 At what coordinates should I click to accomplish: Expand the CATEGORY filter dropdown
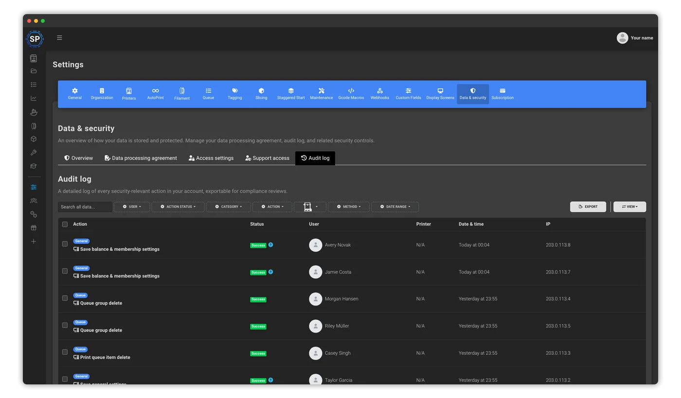tap(229, 207)
